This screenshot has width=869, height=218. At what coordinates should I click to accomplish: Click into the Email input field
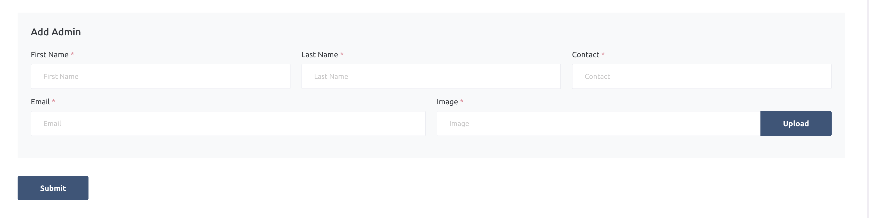coord(228,124)
